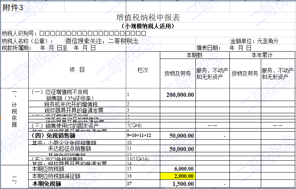Select the 金额单位:元至角分 cell
Viewport: 296px width, 189px height.
(x=254, y=41)
